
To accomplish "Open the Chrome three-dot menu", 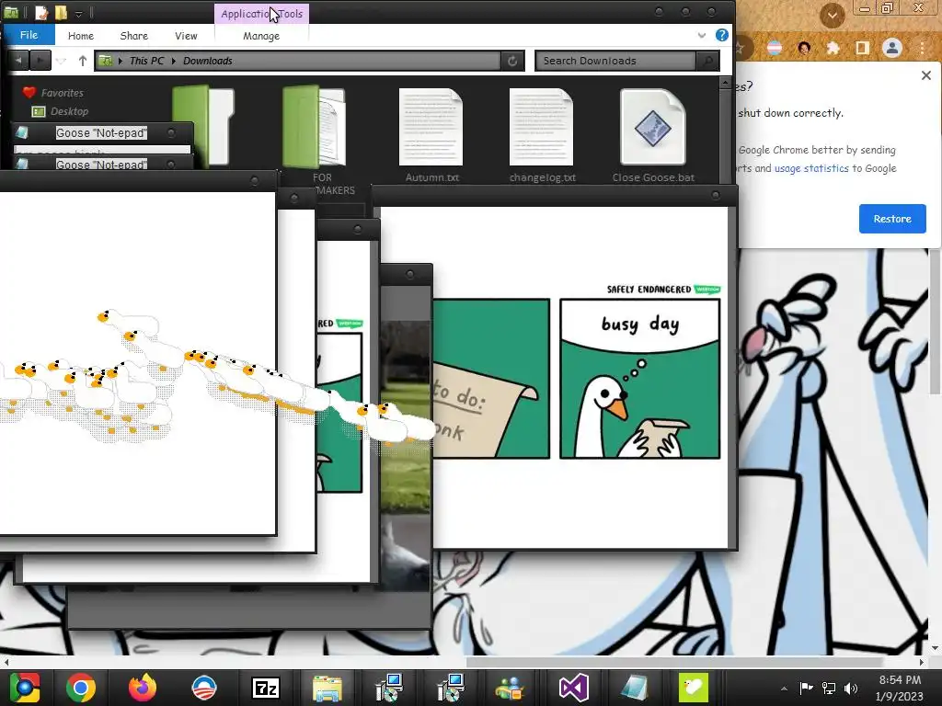I will 922,48.
